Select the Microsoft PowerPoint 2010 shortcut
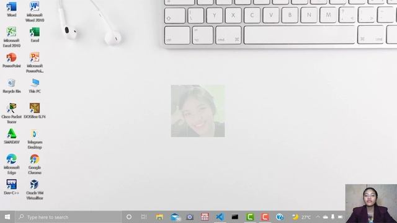The width and height of the screenshot is (397, 223). [x=35, y=63]
